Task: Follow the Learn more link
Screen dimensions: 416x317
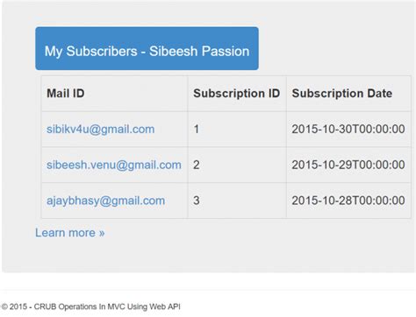Action: [69, 233]
